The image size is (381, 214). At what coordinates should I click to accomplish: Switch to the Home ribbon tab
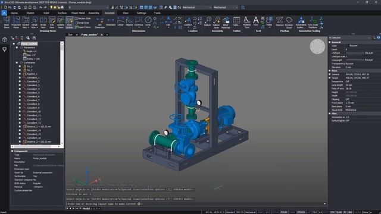tap(14, 13)
